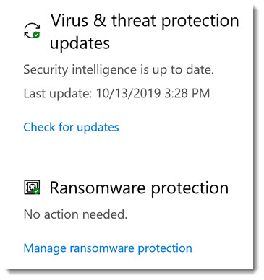Click the 'Last update:' label

tap(58, 93)
